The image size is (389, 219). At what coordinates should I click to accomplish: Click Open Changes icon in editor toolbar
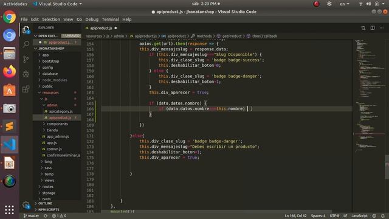click(363, 28)
